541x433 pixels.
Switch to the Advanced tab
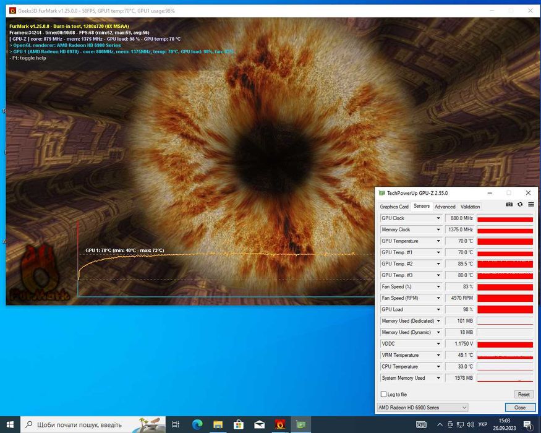[x=445, y=207]
